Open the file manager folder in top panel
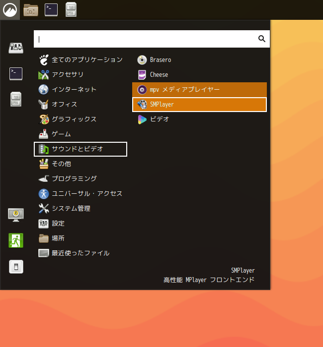The height and width of the screenshot is (347, 323). (x=31, y=10)
